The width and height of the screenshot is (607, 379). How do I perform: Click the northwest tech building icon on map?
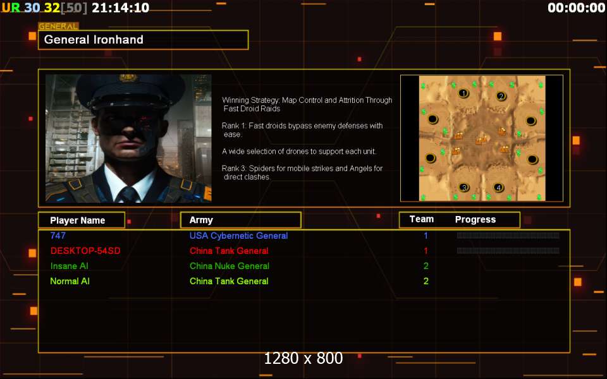458,135
